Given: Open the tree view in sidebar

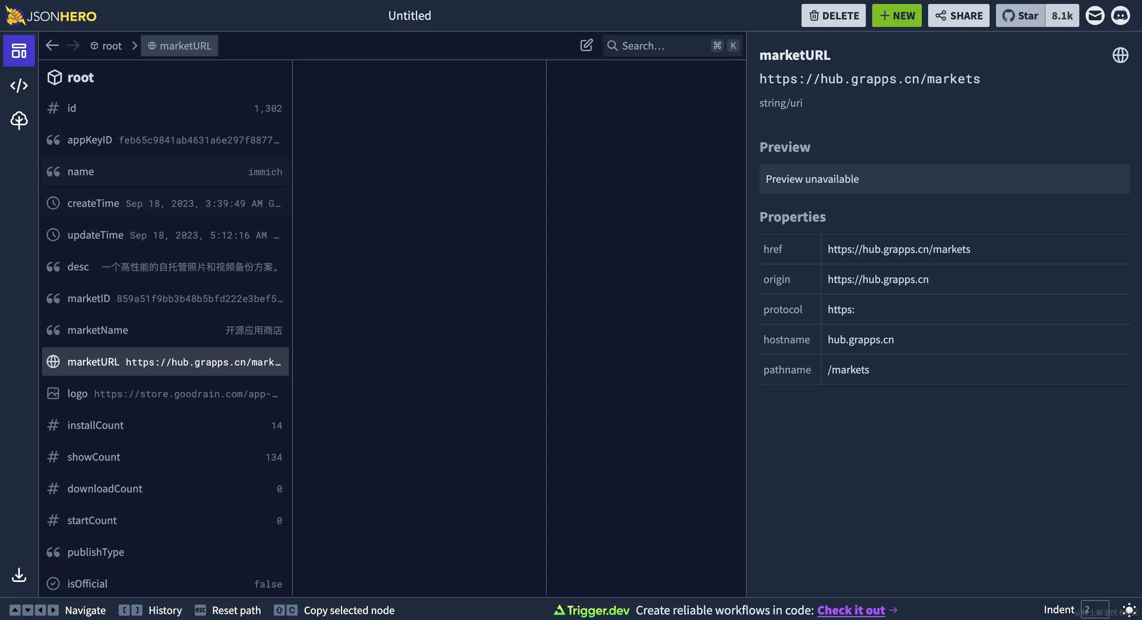Looking at the screenshot, I should tap(19, 120).
